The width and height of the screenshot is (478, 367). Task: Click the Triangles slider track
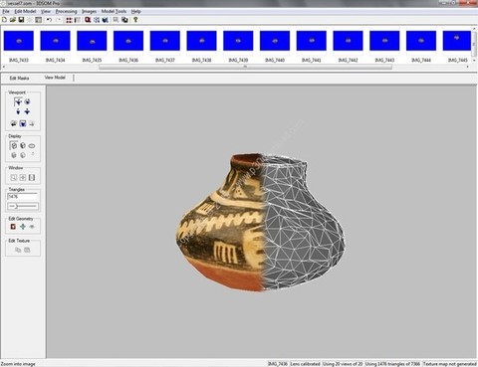coord(23,206)
